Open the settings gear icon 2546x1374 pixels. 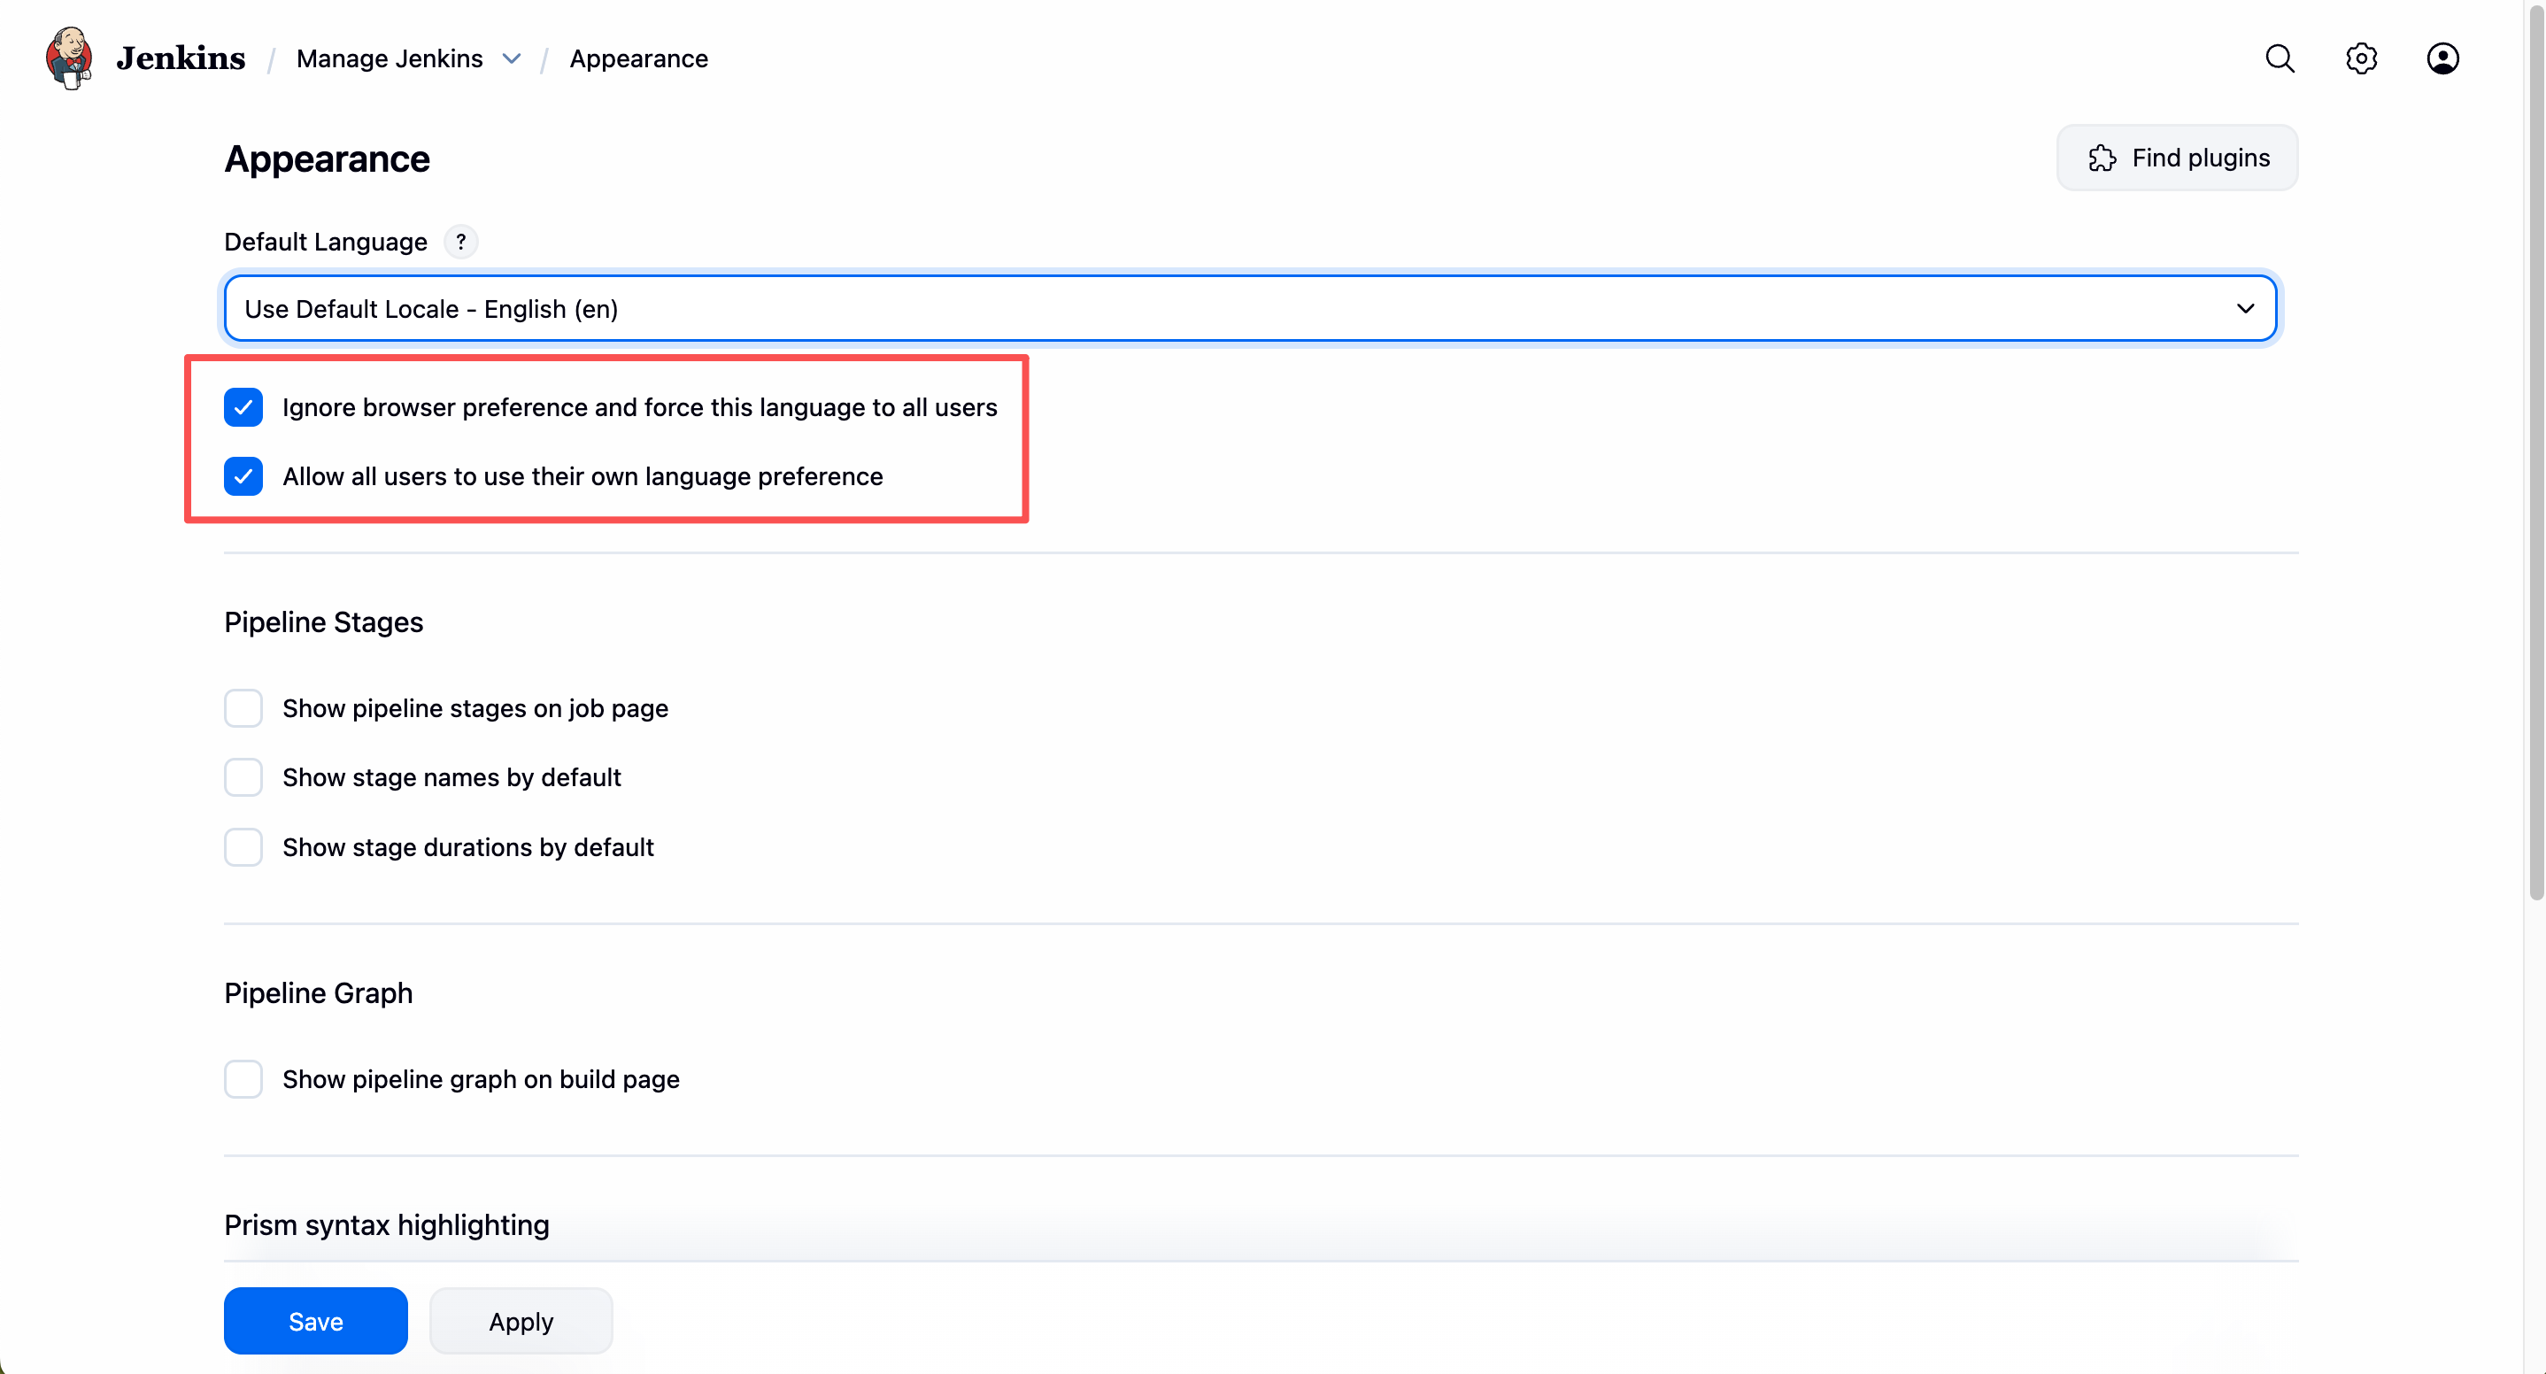tap(2360, 58)
